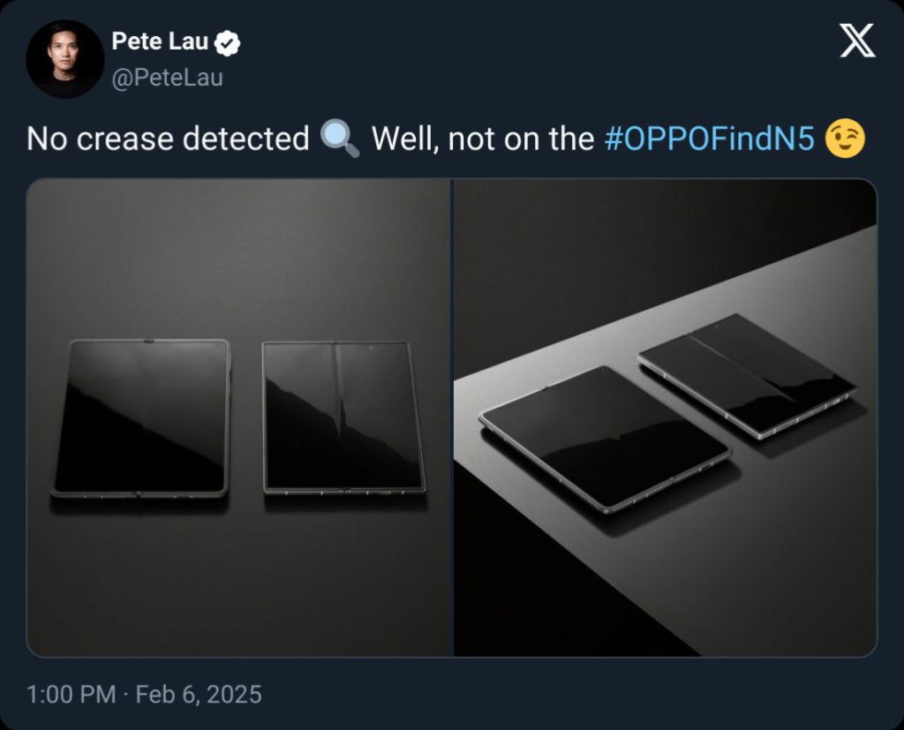This screenshot has height=730, width=904.
Task: Click the creased right phone in left photo
Action: [343, 417]
